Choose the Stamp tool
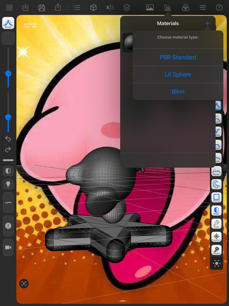Screen dimensions: 229x306 216,197
